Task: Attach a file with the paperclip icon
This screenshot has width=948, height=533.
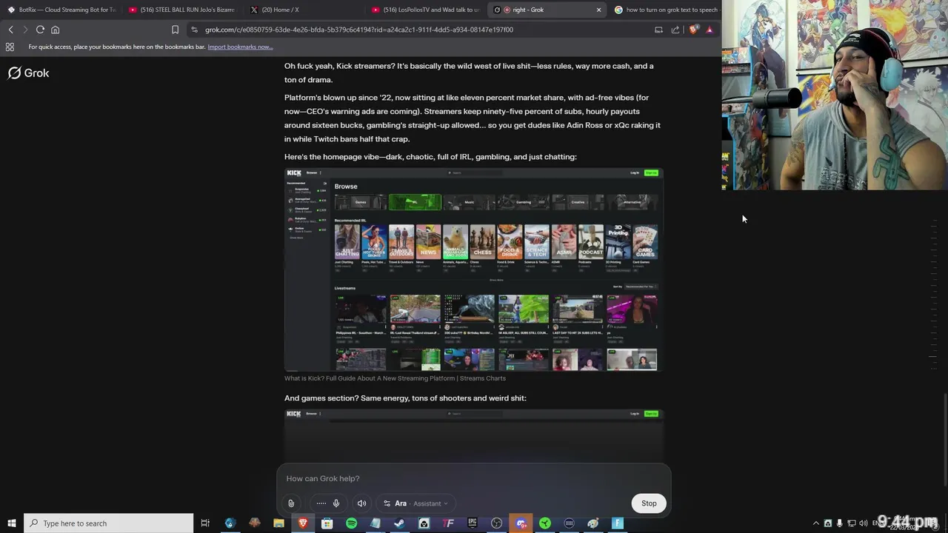Action: [291, 503]
